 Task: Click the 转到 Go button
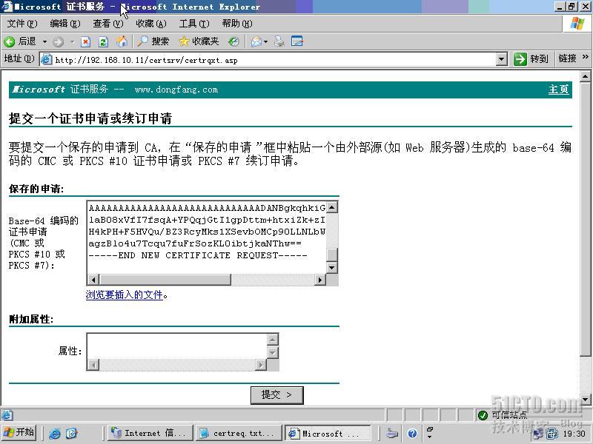click(531, 59)
